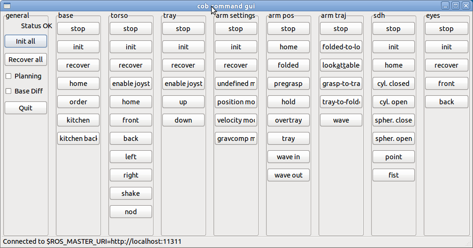Start folded-to-lookattable arm trajectory

[x=341, y=47]
